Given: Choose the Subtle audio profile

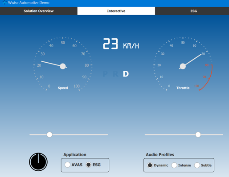Looking at the screenshot, I should (197, 165).
